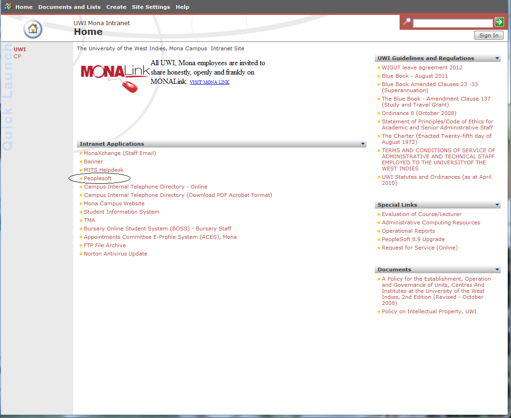Image resolution: width=511 pixels, height=418 pixels.
Task: Open UWI Statutes and Ordinances link
Action: pos(437,180)
